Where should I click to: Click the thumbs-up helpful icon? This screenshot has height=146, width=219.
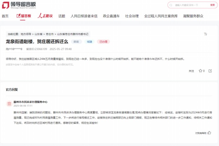coord(209,133)
